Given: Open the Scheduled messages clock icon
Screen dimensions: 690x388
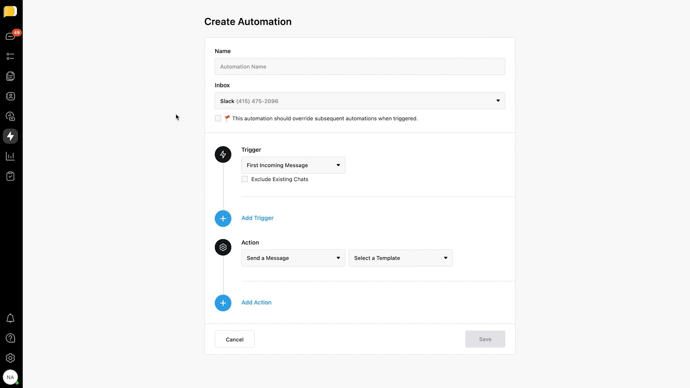Looking at the screenshot, I should pos(10,116).
